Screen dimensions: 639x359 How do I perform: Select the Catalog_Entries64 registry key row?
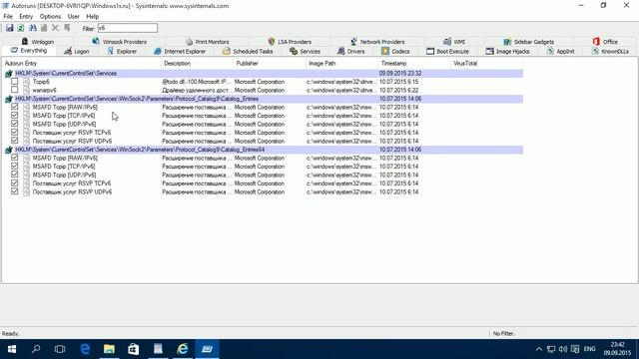(x=264, y=150)
